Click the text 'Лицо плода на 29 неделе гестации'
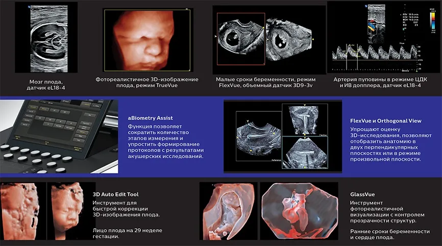The width and height of the screenshot is (442, 246). (128, 233)
